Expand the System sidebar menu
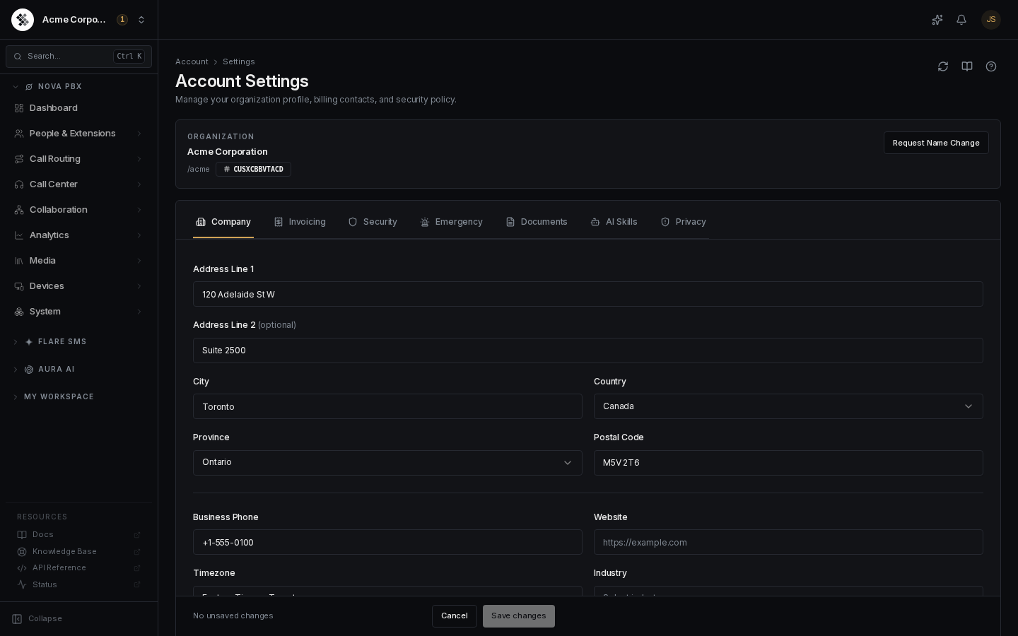The width and height of the screenshot is (1018, 636). [78, 312]
